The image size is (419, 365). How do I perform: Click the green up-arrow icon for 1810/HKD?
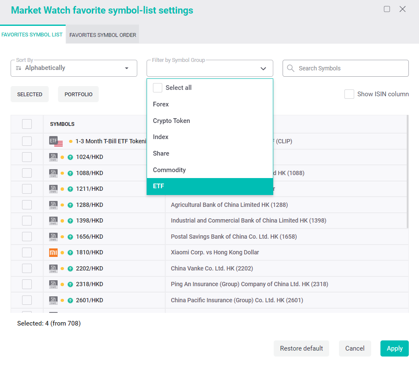pyautogui.click(x=70, y=253)
